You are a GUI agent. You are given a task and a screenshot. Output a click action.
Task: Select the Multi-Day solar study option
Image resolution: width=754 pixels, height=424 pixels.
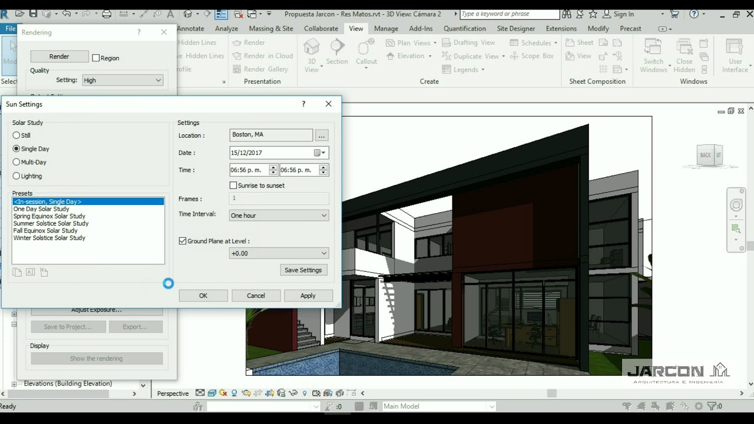click(16, 162)
